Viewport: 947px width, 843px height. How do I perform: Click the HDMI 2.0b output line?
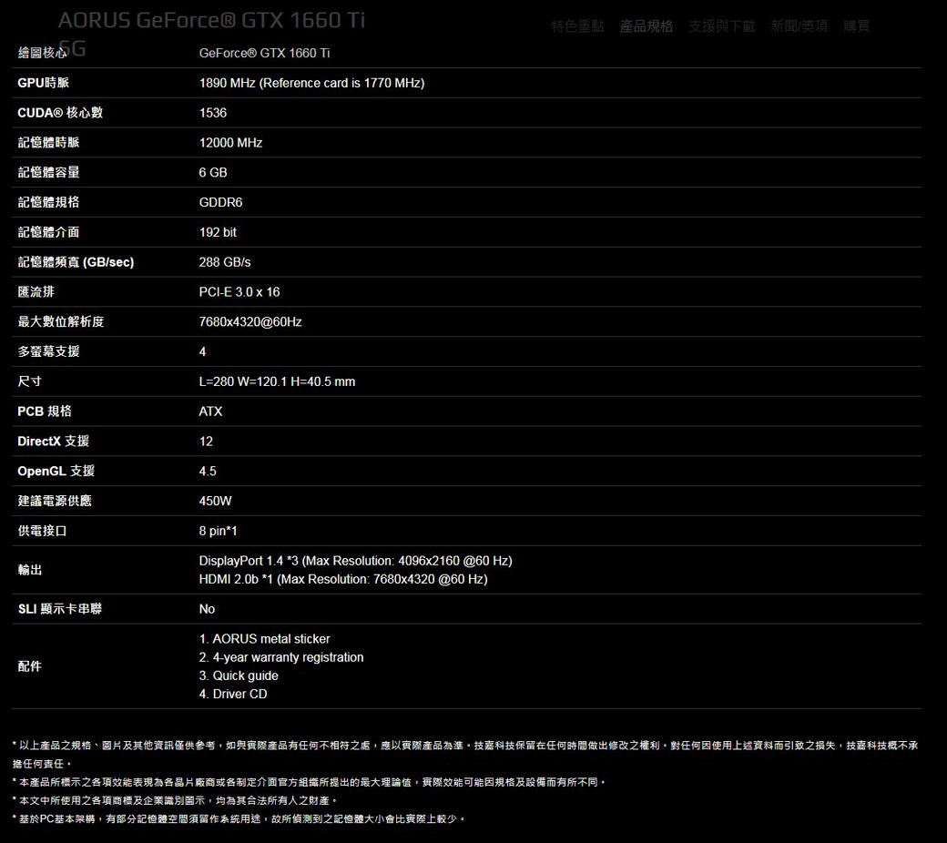[343, 579]
